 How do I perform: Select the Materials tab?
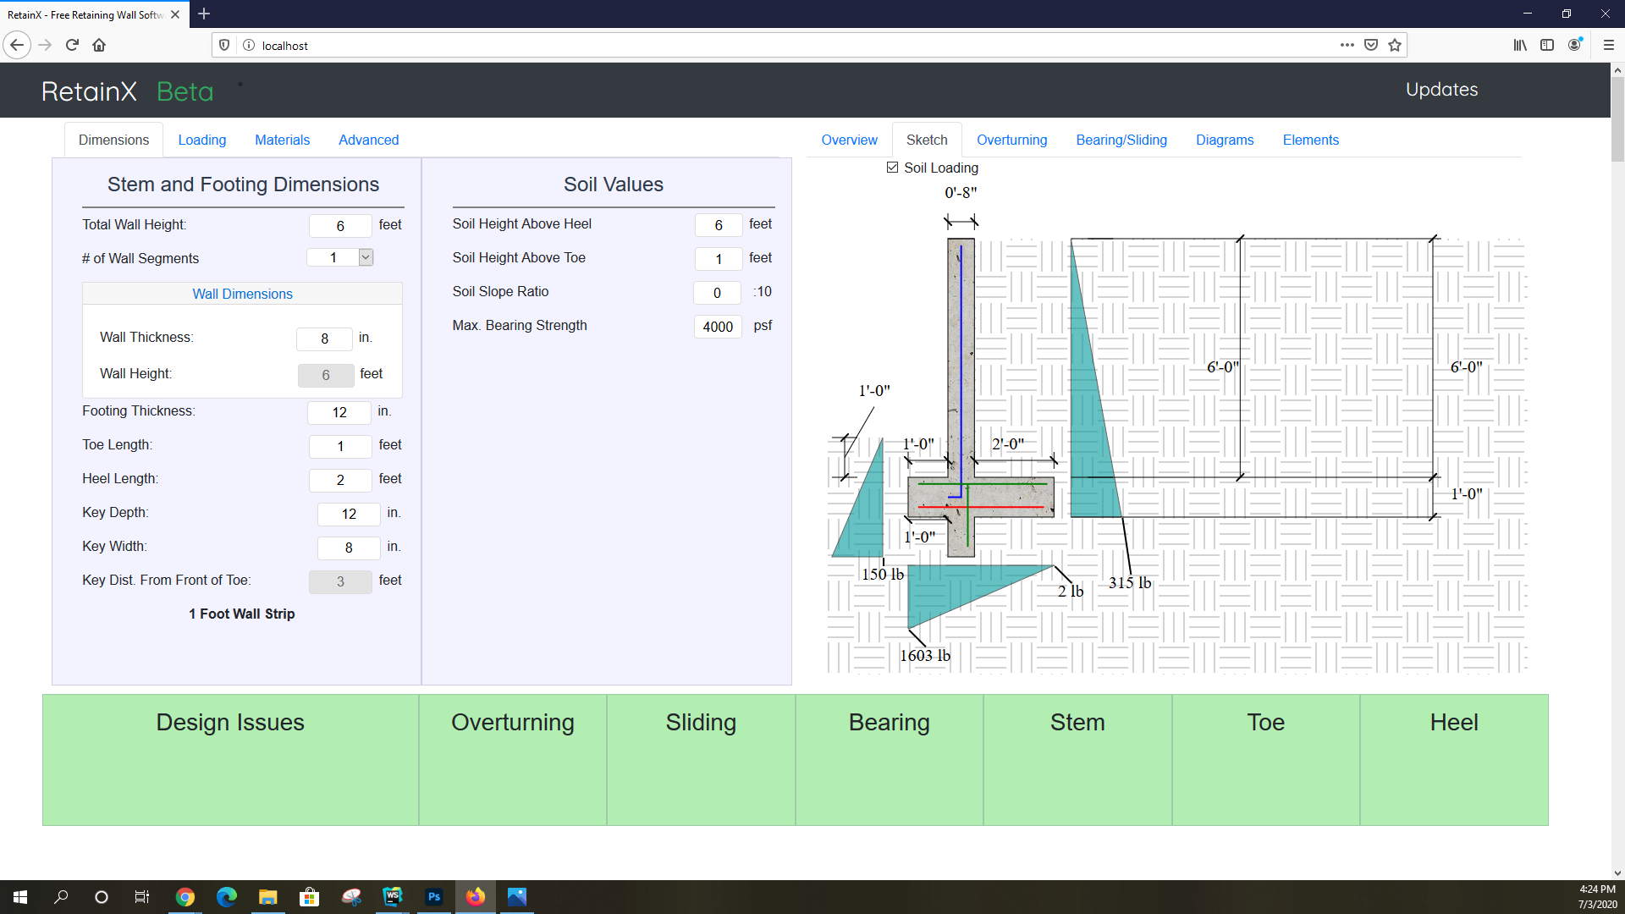(282, 140)
